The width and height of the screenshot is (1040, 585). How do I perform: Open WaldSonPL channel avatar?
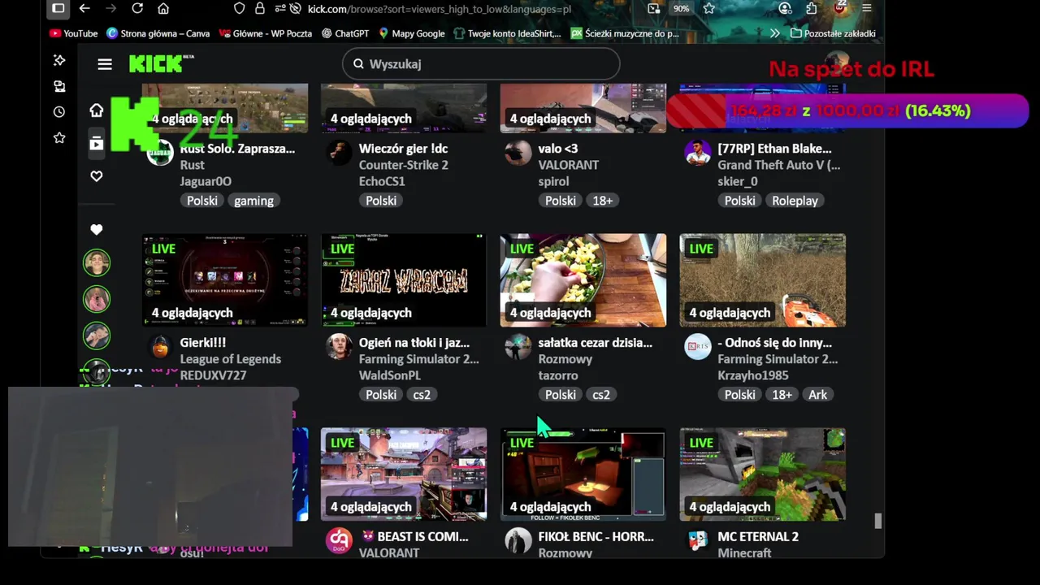point(339,347)
